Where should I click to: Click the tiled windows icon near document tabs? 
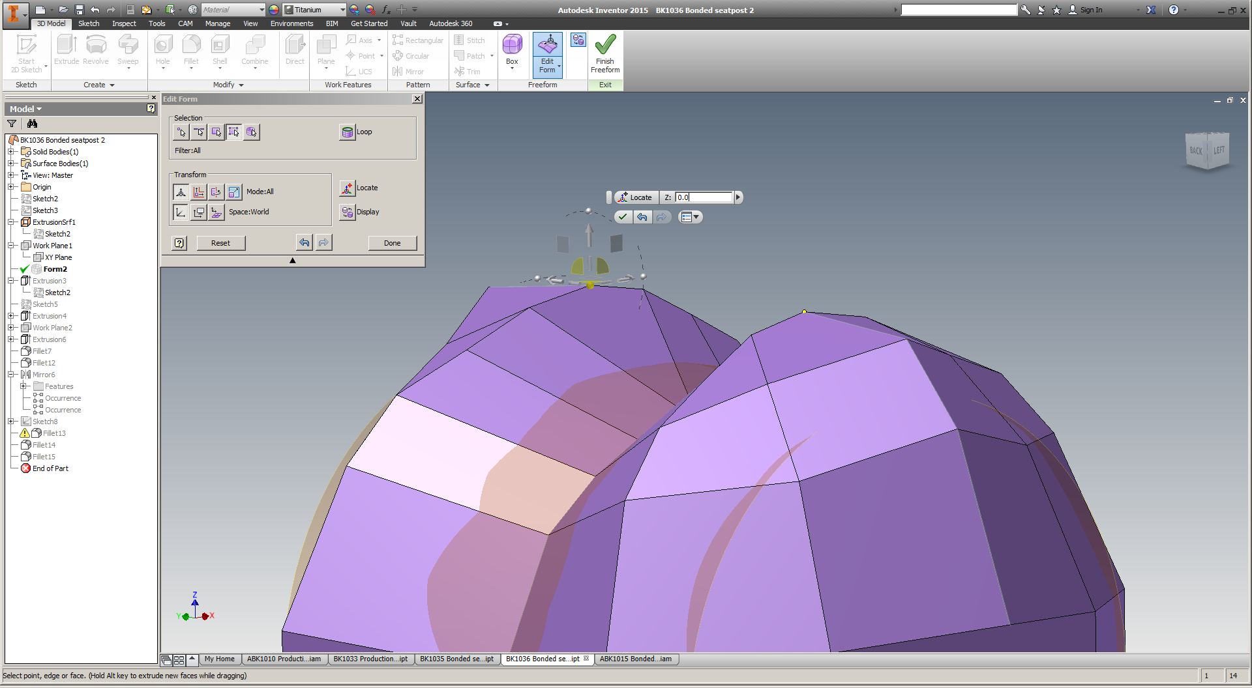coord(179,659)
